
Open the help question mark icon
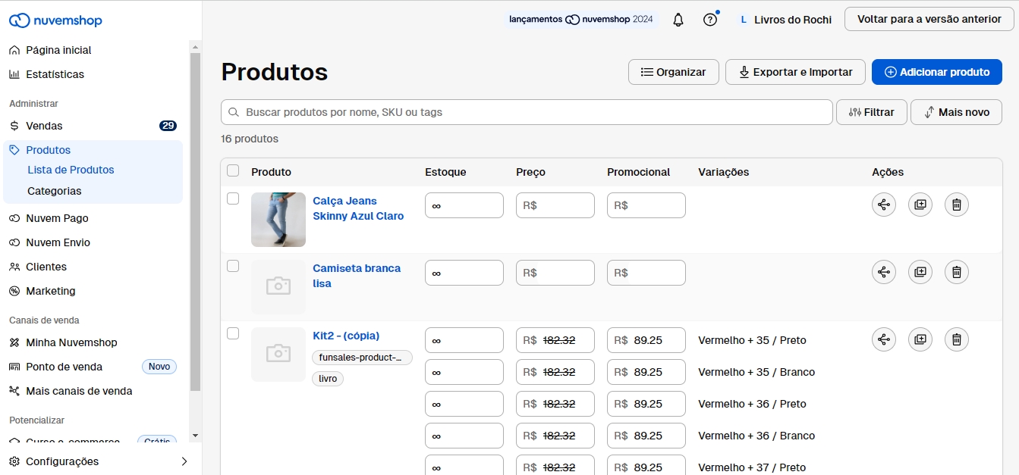coord(710,20)
